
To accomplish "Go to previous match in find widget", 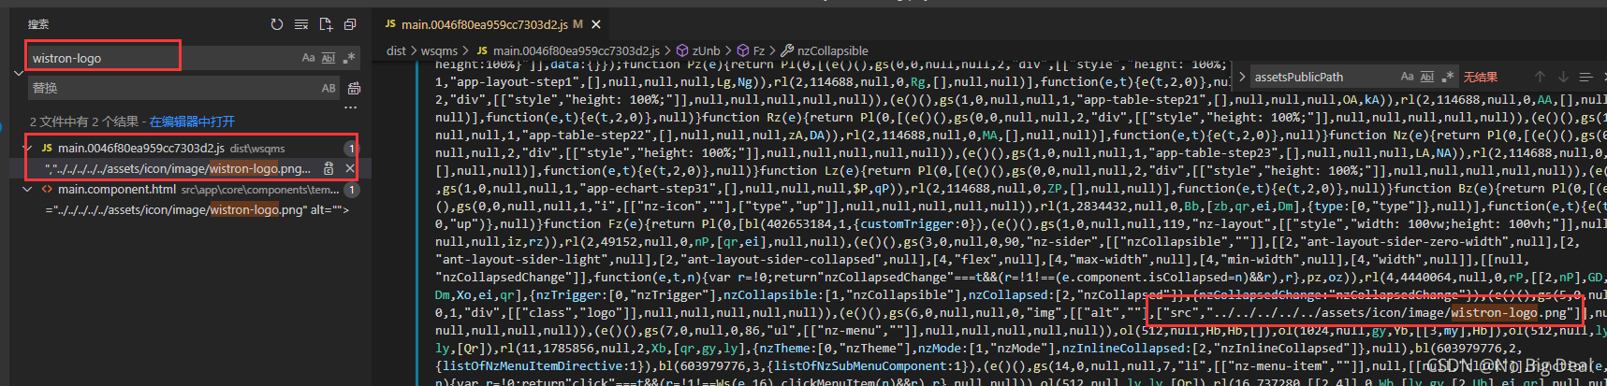I will [1540, 77].
